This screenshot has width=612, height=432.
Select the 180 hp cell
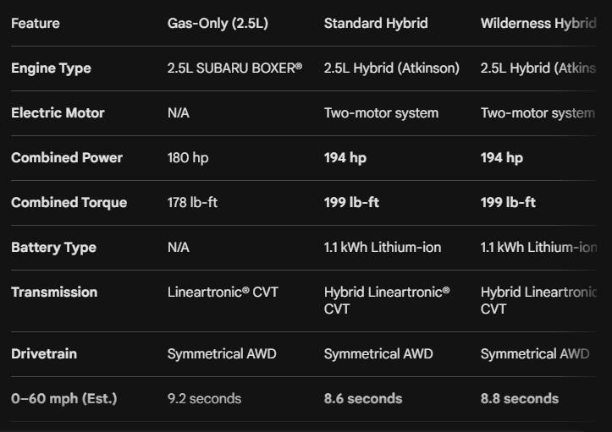tap(187, 158)
